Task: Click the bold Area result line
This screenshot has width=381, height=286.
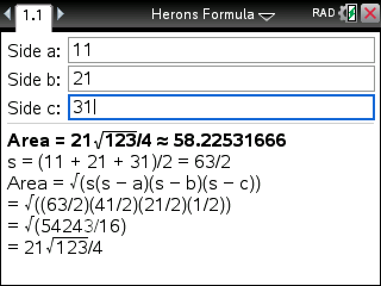Action: click(146, 141)
